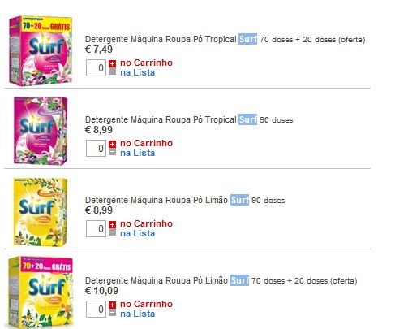Add Tropical Surf 90 doses 'na Lista'

138,153
